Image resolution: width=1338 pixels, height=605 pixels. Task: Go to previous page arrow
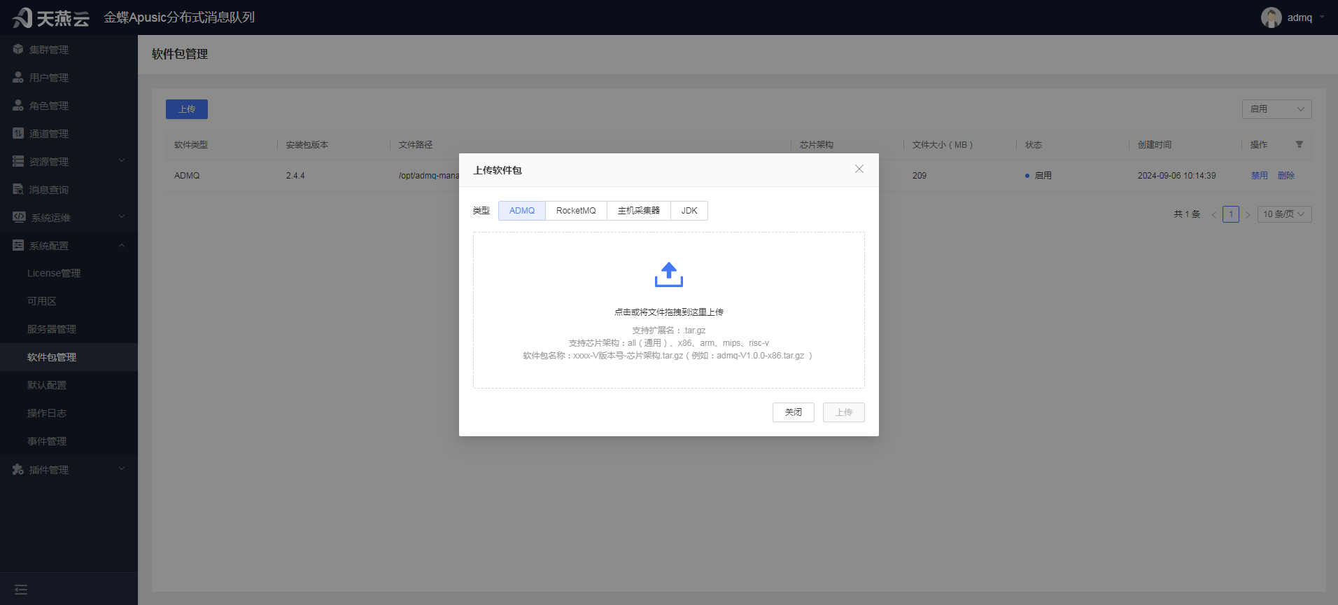(x=1214, y=214)
